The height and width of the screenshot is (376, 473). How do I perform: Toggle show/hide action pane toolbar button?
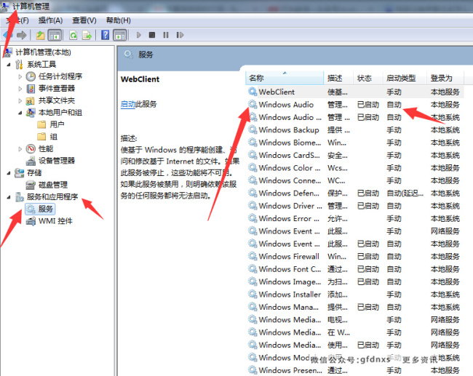pyautogui.click(x=119, y=35)
